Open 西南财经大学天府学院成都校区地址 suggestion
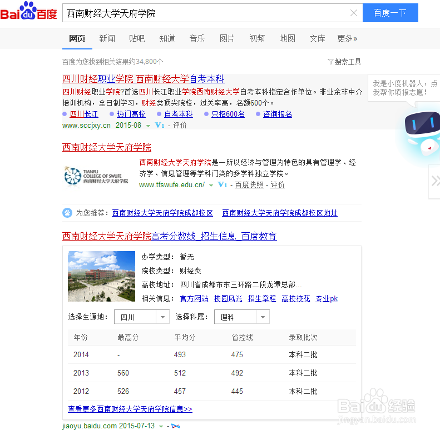 [x=279, y=213]
